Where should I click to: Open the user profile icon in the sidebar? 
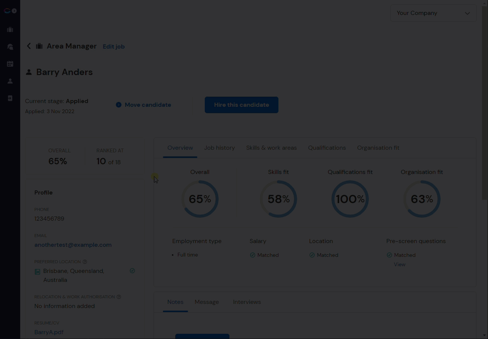tap(10, 81)
